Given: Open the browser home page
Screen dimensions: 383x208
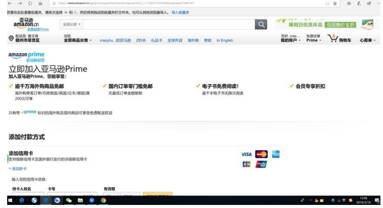Looking at the screenshot, I should 40,4.
